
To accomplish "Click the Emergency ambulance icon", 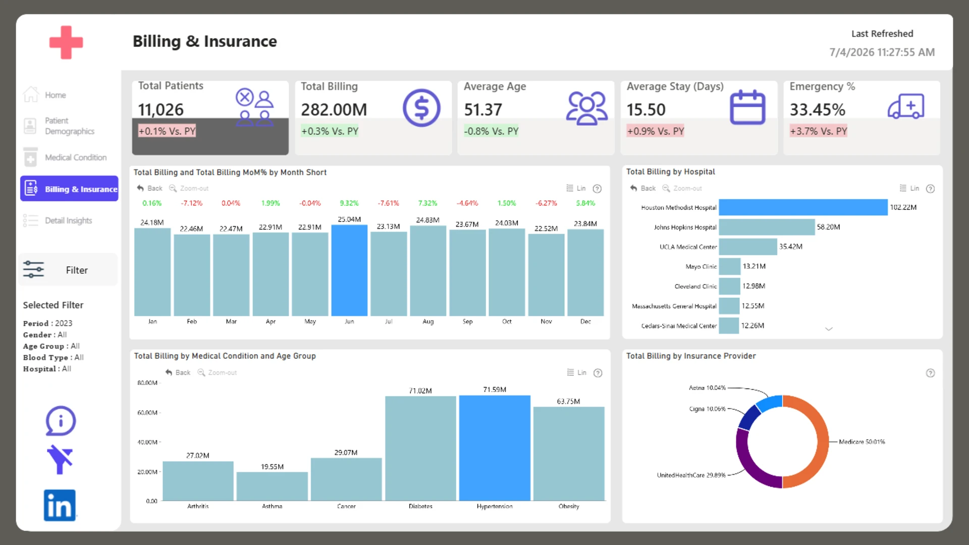I will point(906,106).
